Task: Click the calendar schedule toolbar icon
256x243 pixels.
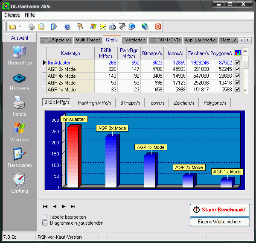Action: (x=112, y=26)
